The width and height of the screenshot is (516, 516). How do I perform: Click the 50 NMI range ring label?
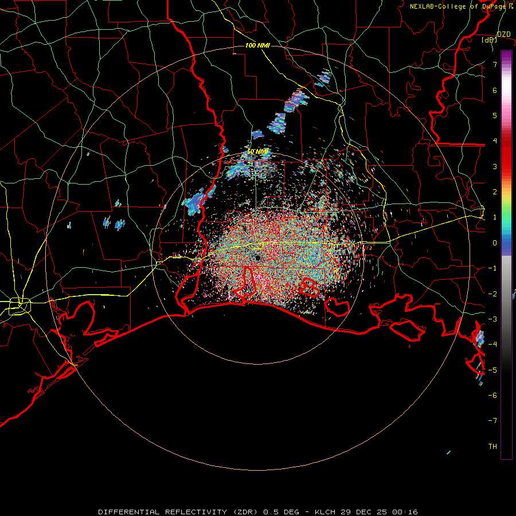click(x=257, y=151)
